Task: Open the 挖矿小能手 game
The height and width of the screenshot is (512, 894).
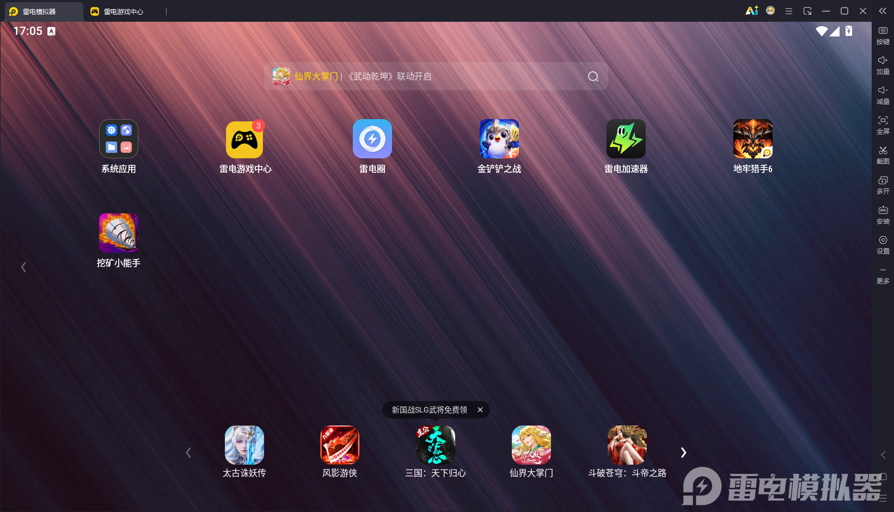Action: tap(119, 233)
